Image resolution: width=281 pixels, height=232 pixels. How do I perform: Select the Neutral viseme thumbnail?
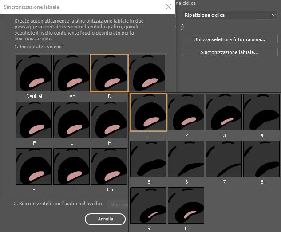[x=34, y=73]
